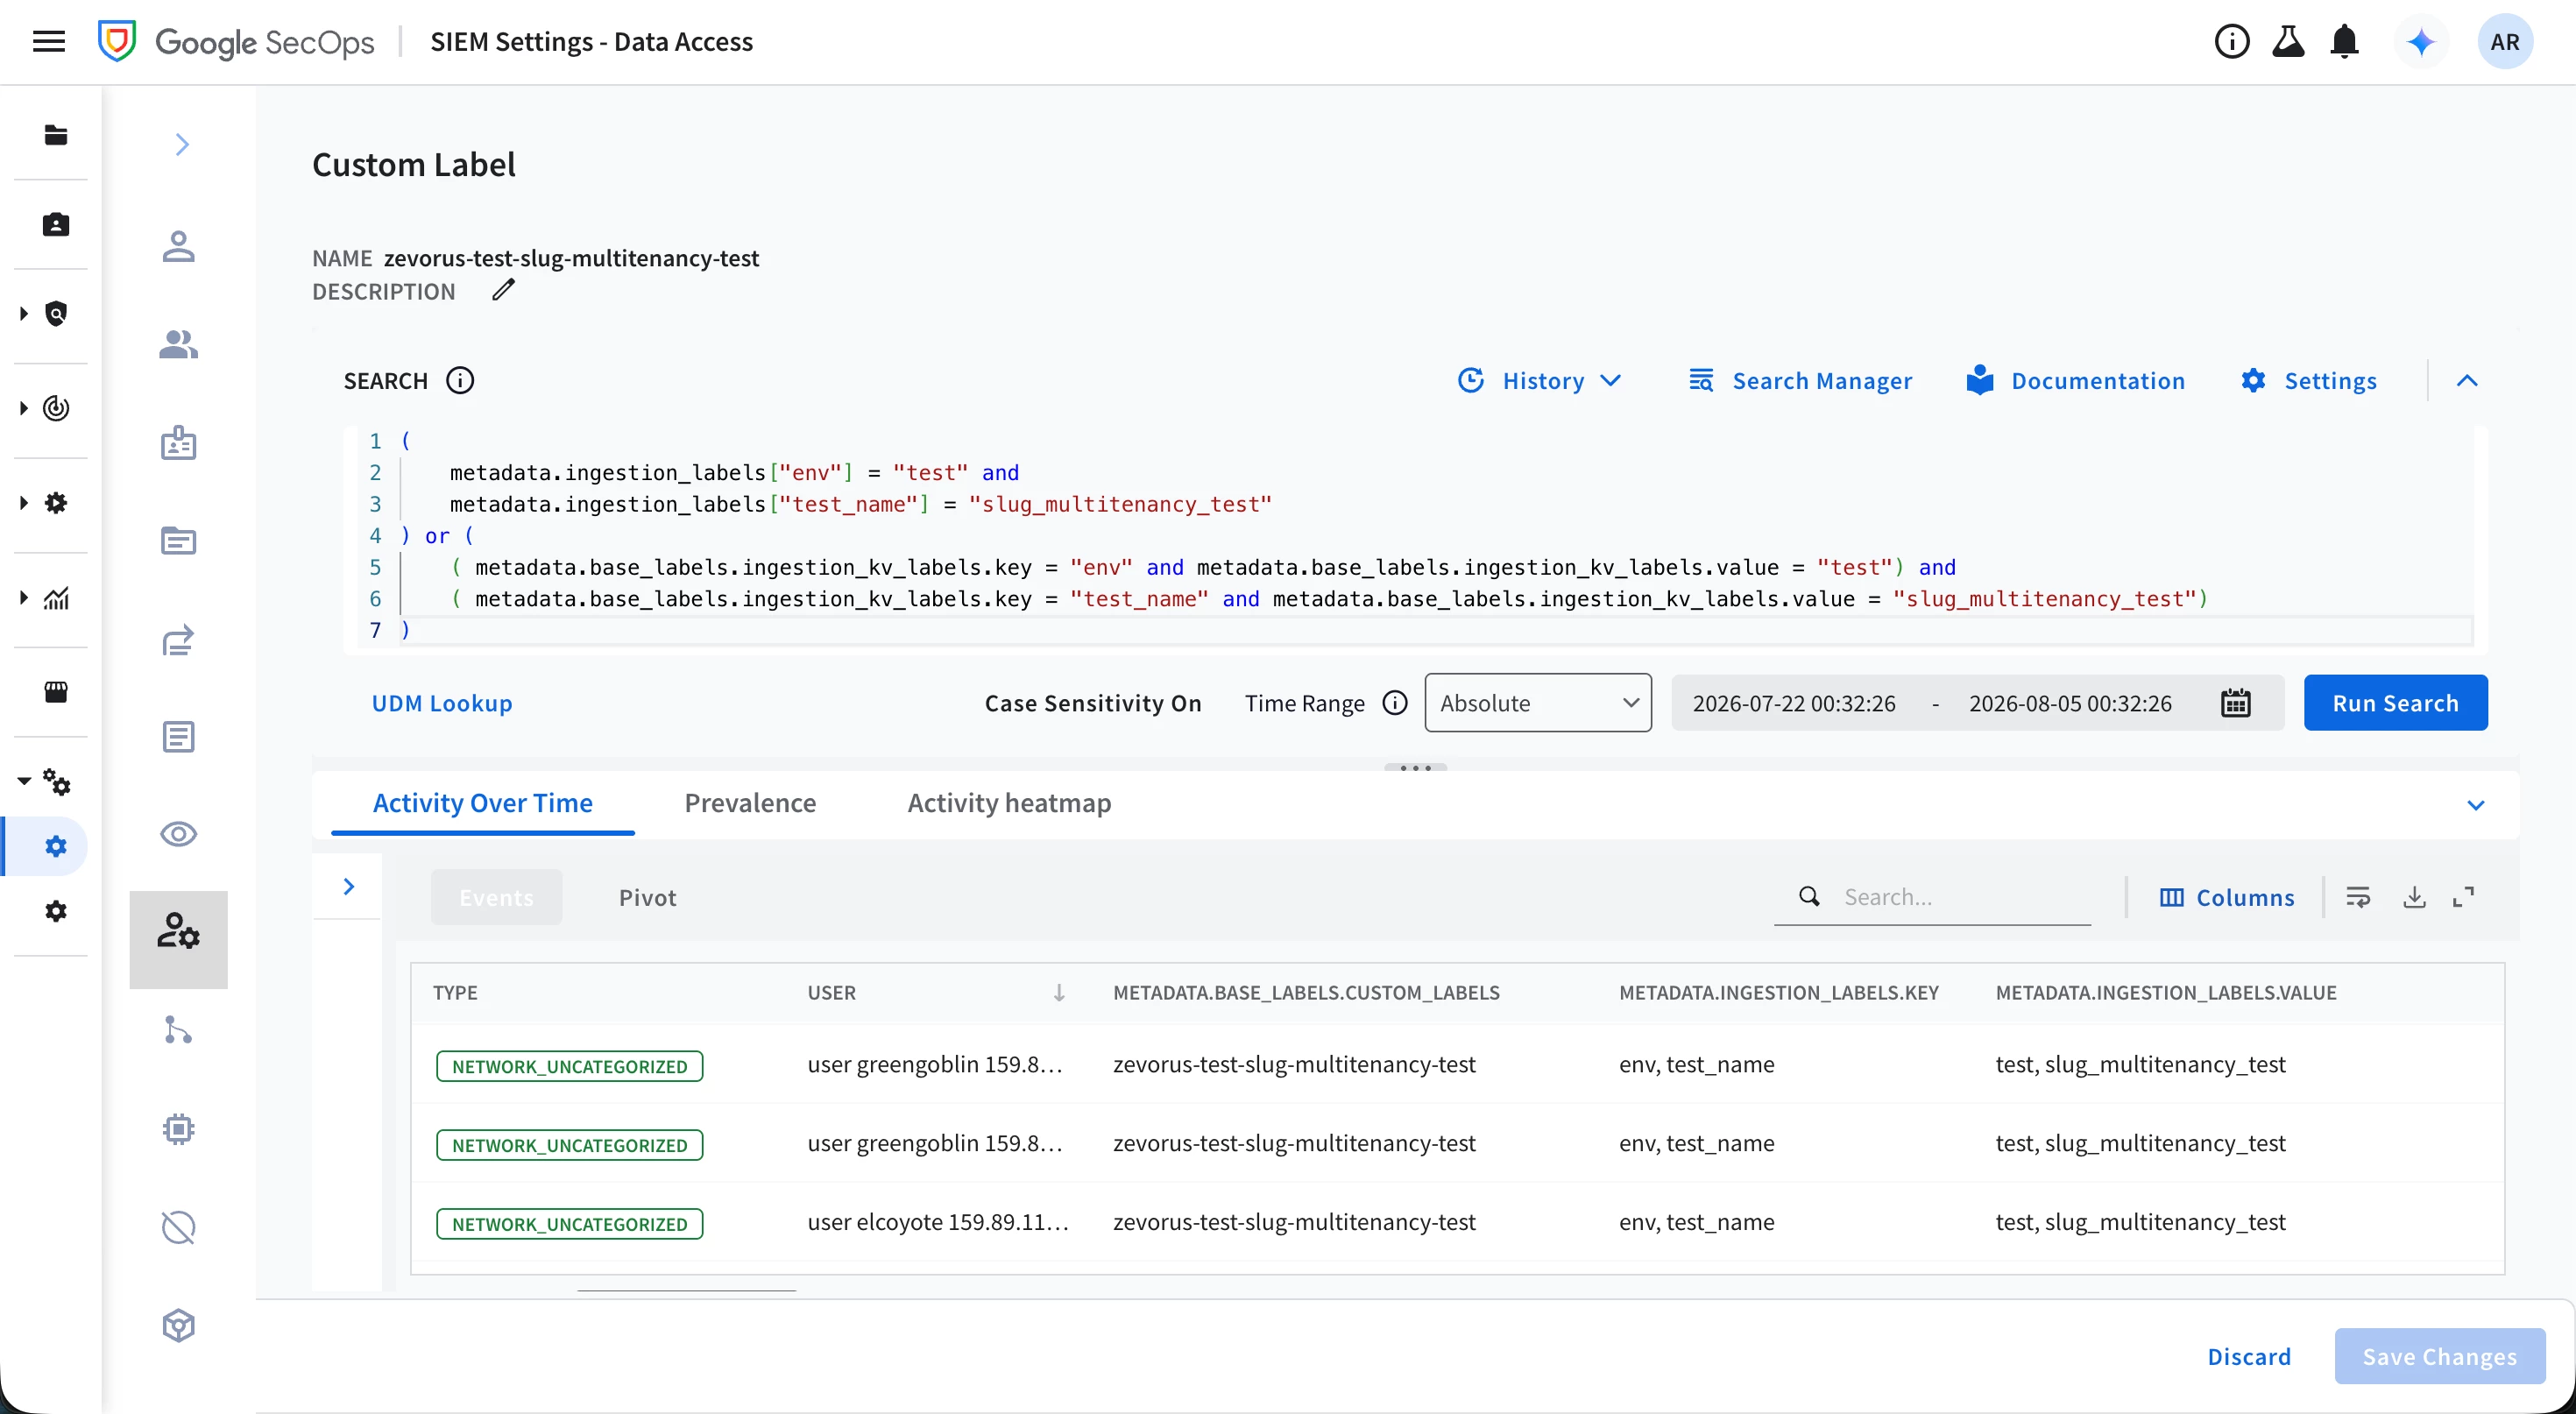The image size is (2576, 1414).
Task: Collapse the search editor chevron
Action: click(x=2467, y=381)
